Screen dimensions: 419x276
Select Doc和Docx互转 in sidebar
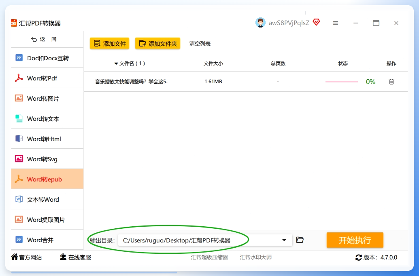coord(47,58)
